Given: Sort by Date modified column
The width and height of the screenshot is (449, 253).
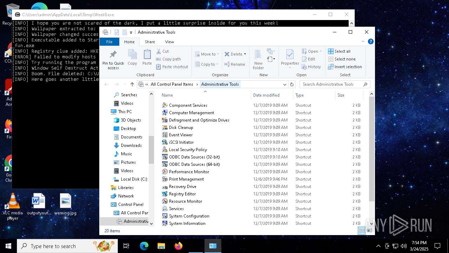Looking at the screenshot, I should click(272, 95).
